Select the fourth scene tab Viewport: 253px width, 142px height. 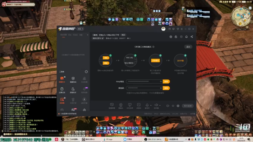pos(81,35)
